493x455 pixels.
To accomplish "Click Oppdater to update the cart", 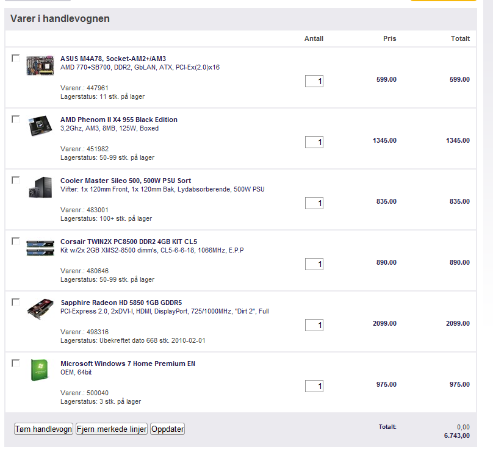I will click(168, 429).
